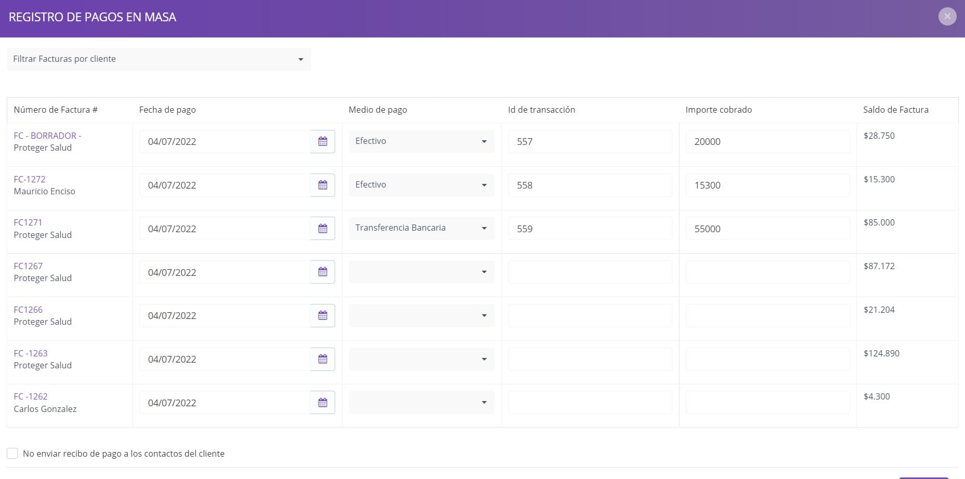Click empty Importe cobrado field for FC -1262
The width and height of the screenshot is (965, 479).
768,403
